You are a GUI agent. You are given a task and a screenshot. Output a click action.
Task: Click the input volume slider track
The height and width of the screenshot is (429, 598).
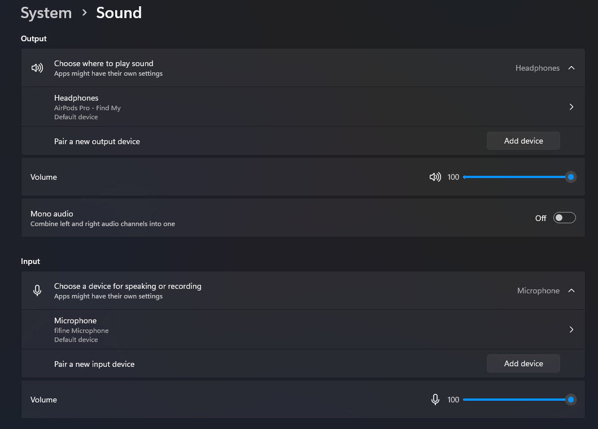tap(514, 400)
